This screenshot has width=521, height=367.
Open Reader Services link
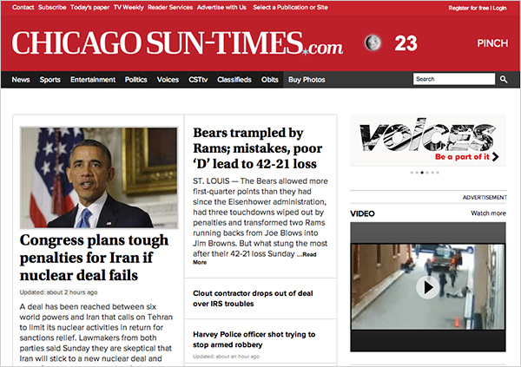coord(170,7)
